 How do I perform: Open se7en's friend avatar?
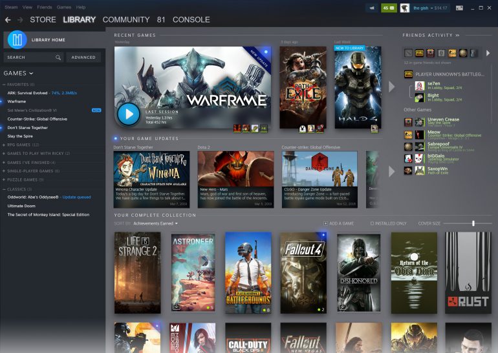pyautogui.click(x=420, y=86)
